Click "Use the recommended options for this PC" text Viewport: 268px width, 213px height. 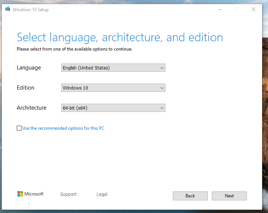63,128
